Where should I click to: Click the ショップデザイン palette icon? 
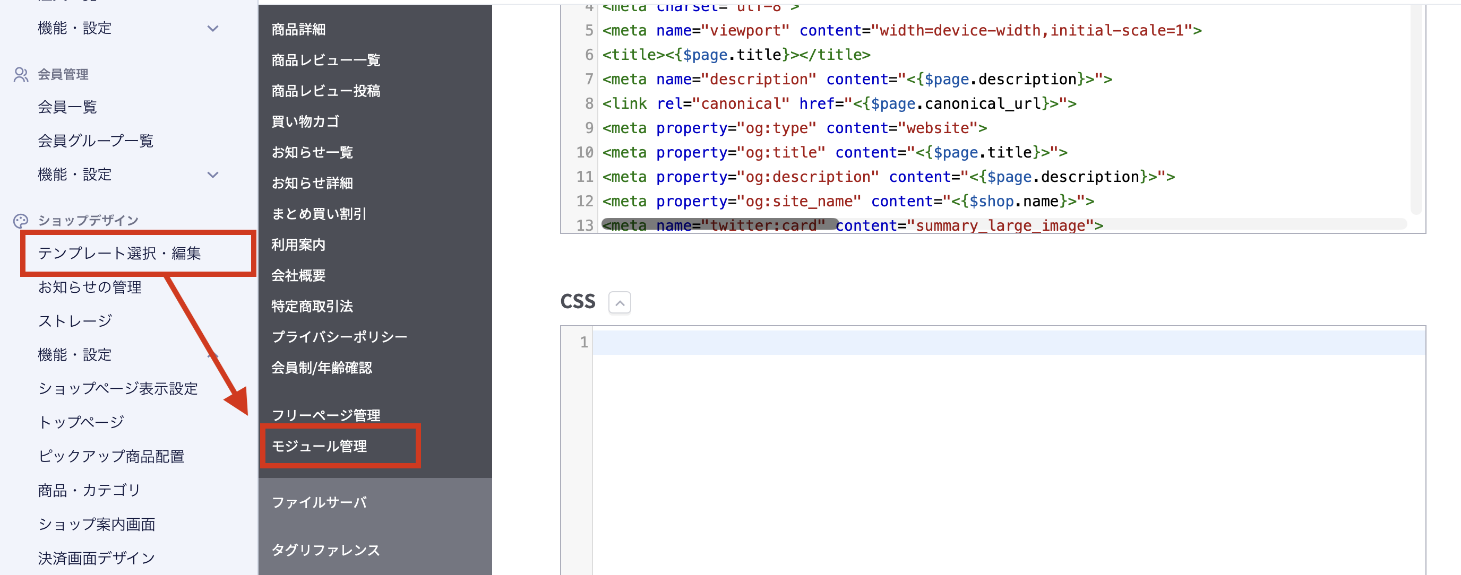click(x=21, y=220)
